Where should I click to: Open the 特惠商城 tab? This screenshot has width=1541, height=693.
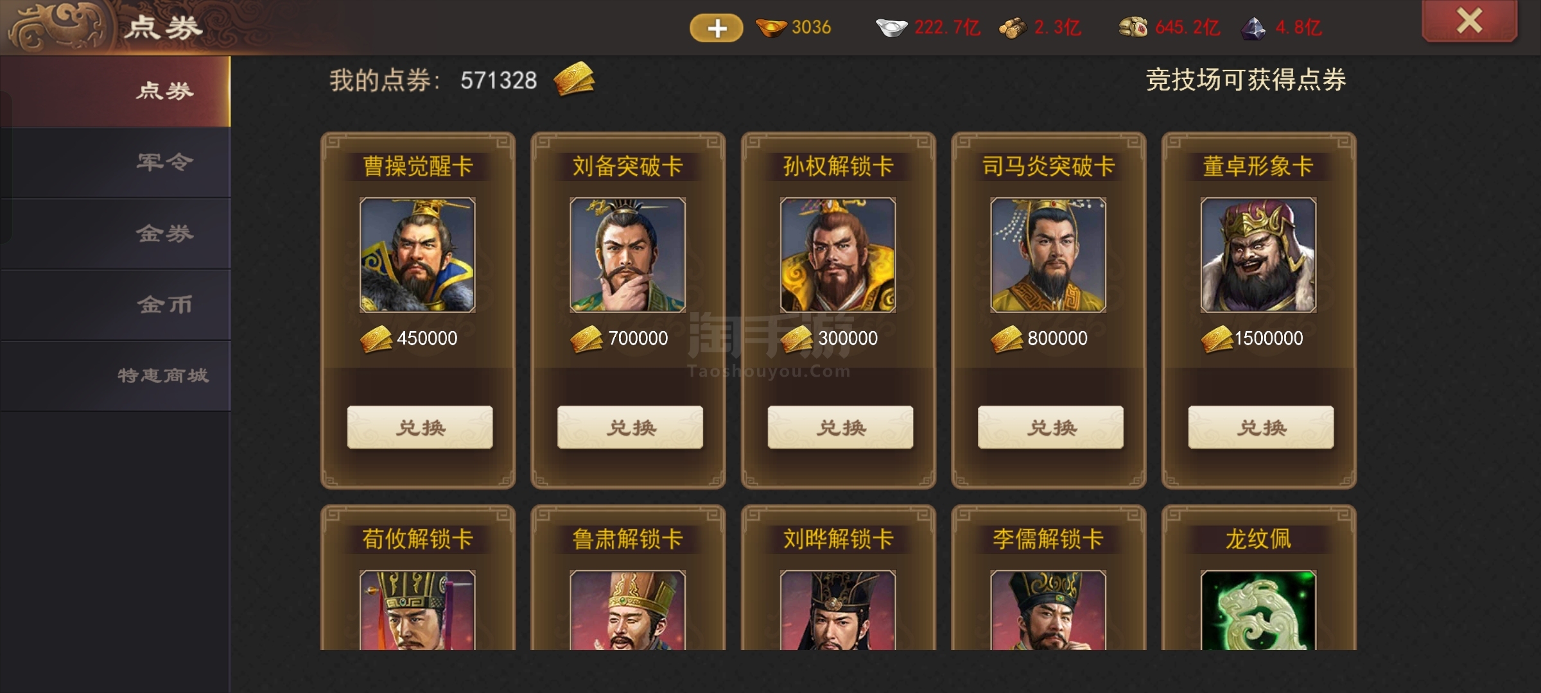click(x=116, y=376)
